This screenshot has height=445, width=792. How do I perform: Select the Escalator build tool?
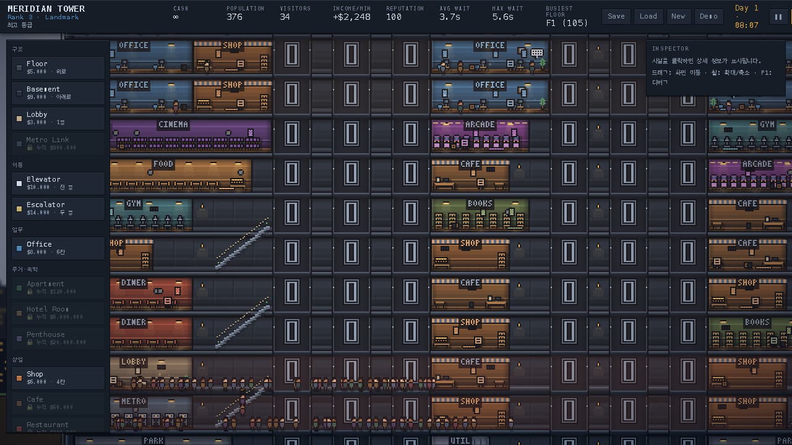pyautogui.click(x=58, y=208)
